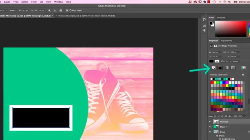Open the View menu
Screen dimensions: 250x140
[48, 2]
